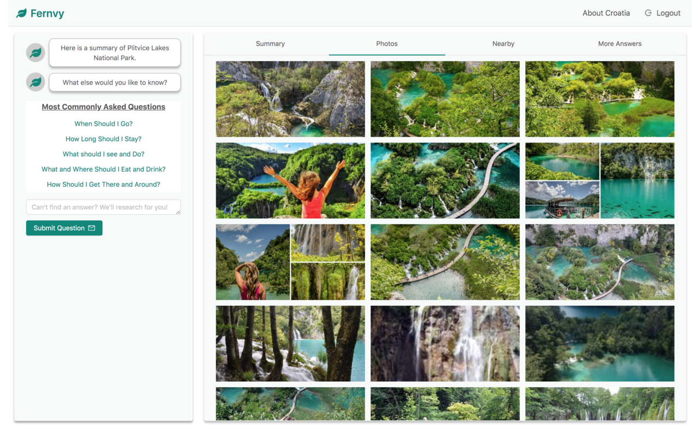Click the leaf avatar beside the summary message
Image resolution: width=692 pixels, height=437 pixels.
coord(35,52)
